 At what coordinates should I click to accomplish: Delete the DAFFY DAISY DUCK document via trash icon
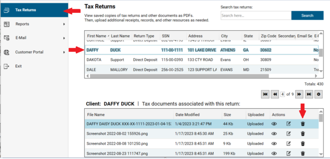click(x=303, y=124)
